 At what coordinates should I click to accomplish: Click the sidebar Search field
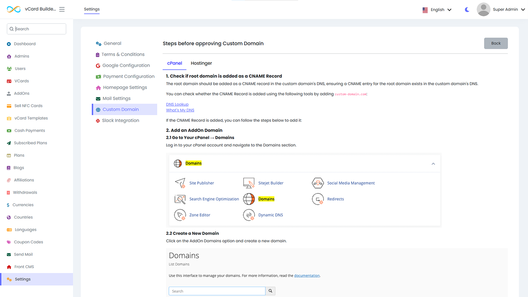(x=37, y=29)
